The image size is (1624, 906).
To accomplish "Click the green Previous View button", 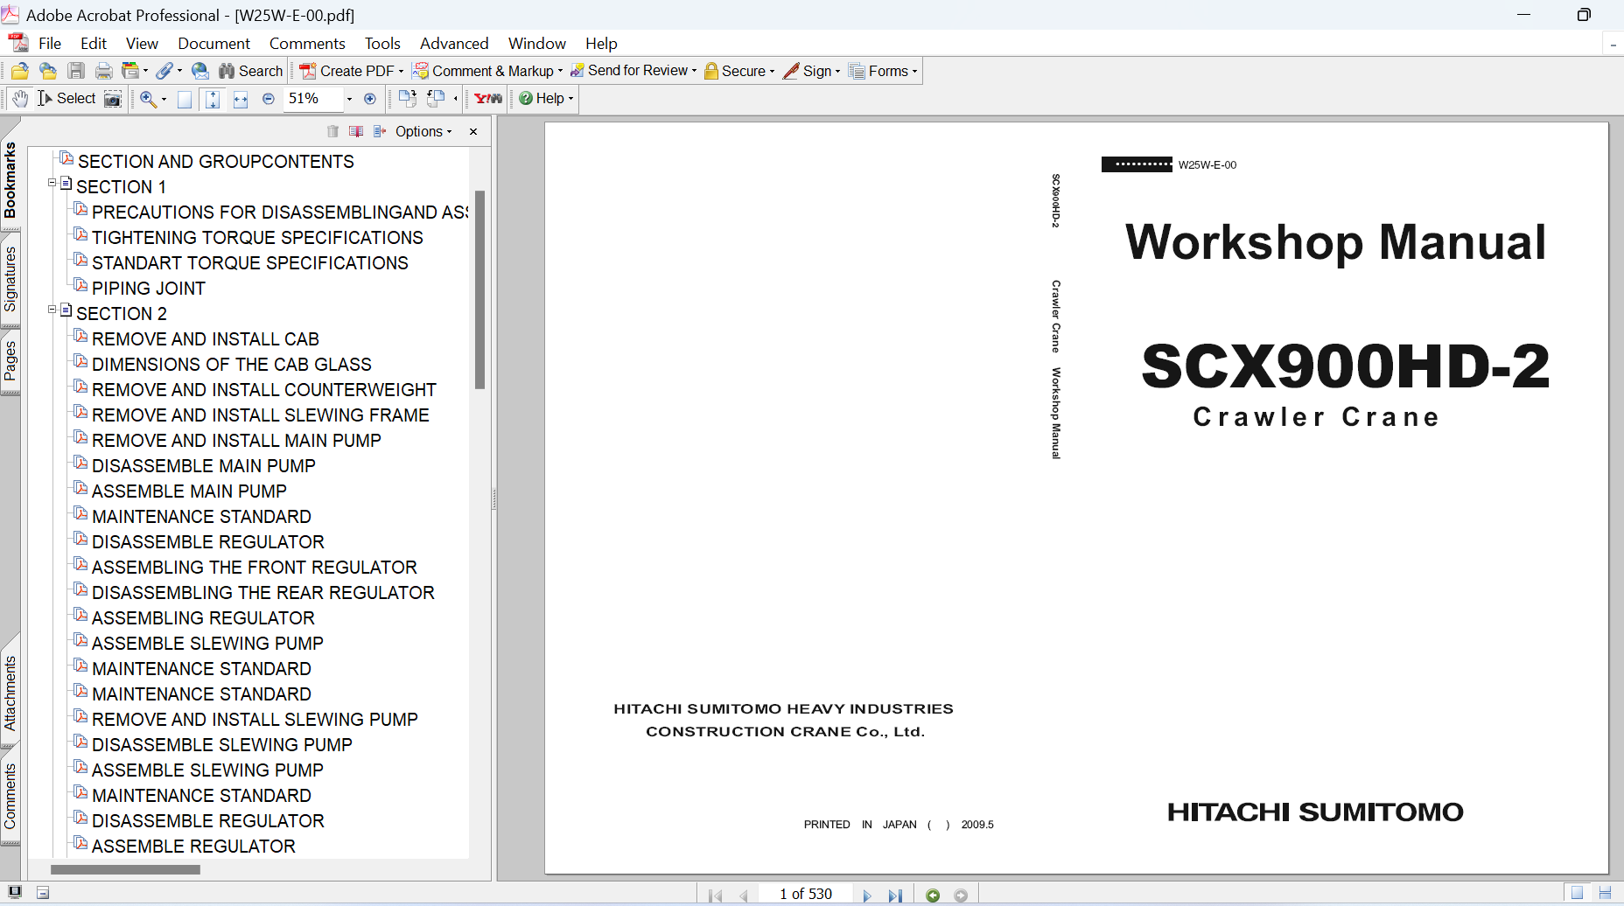I will [933, 895].
